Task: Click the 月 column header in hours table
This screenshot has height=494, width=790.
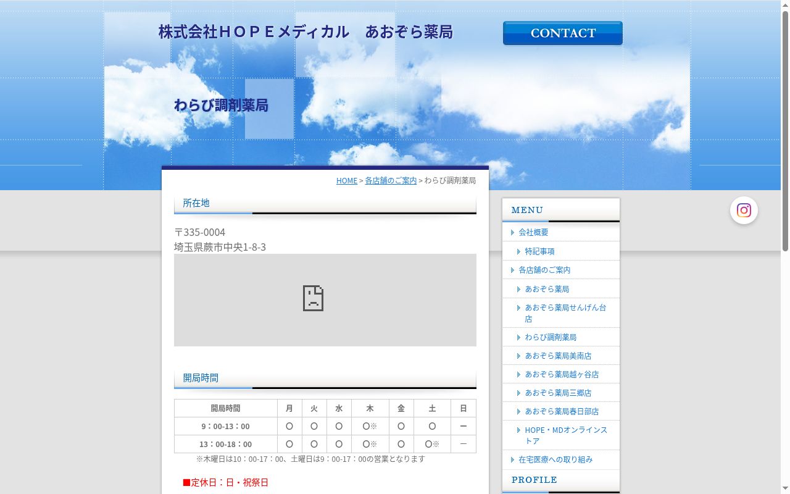Action: pos(289,408)
